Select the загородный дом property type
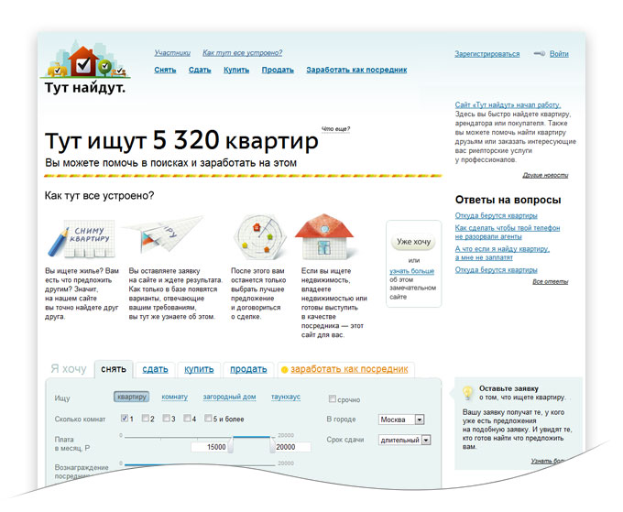Viewport: 623px width, 512px height. click(x=229, y=398)
